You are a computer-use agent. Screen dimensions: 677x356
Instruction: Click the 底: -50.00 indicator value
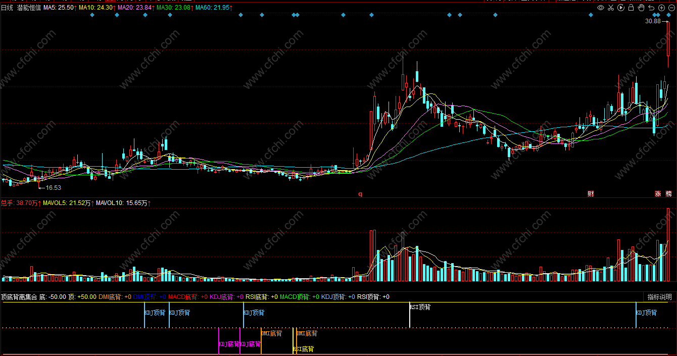tap(53, 297)
